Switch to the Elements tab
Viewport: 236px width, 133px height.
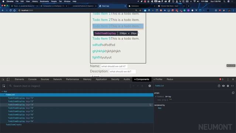20,79
